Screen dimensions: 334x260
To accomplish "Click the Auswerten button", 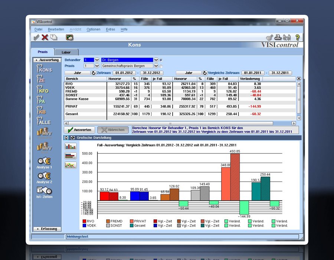I will 79,130.
